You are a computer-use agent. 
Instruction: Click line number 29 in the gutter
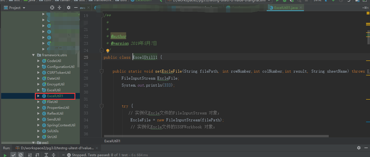click(x=86, y=85)
